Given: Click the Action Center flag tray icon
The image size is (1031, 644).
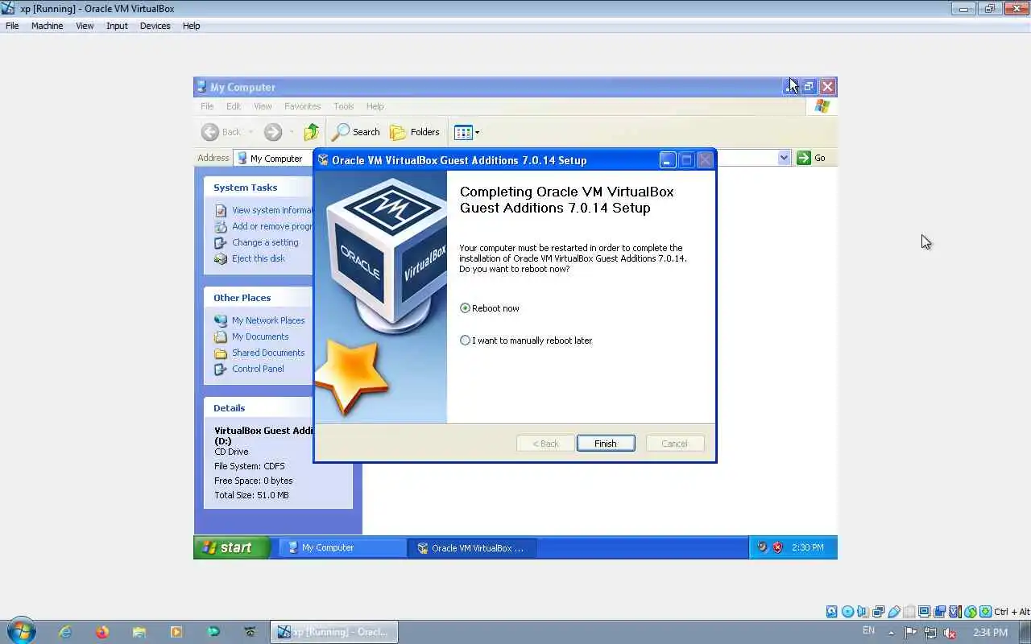Looking at the screenshot, I should (x=911, y=633).
